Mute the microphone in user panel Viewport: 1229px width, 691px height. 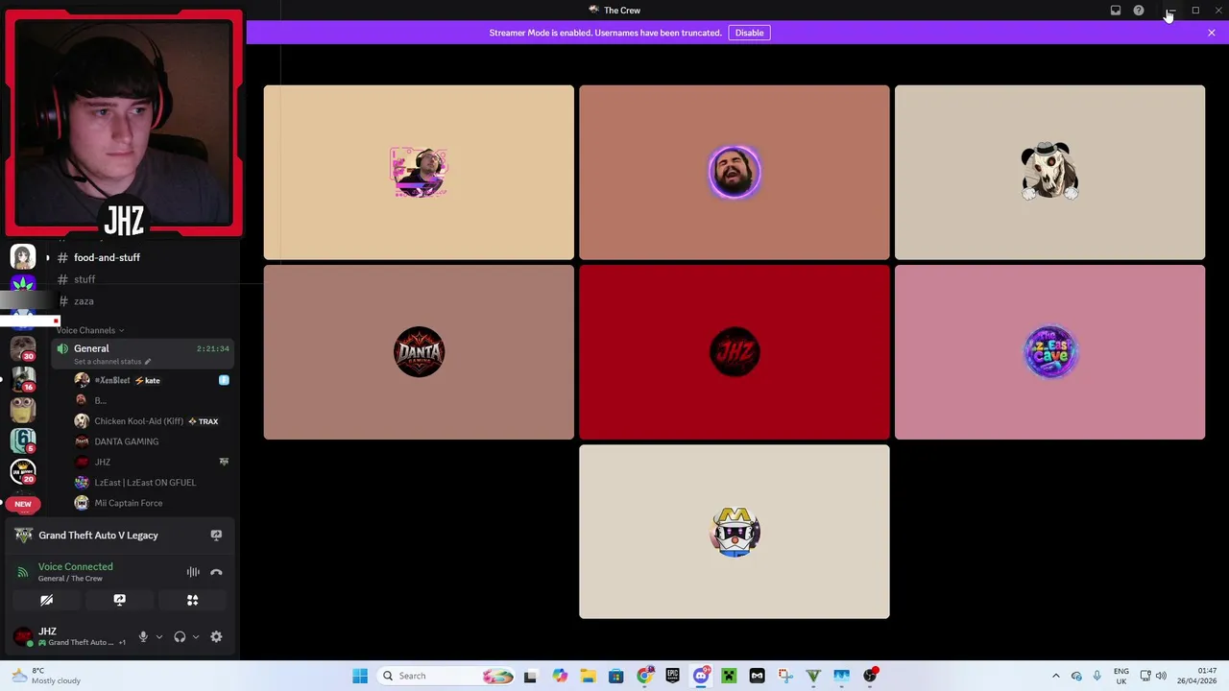point(143,636)
